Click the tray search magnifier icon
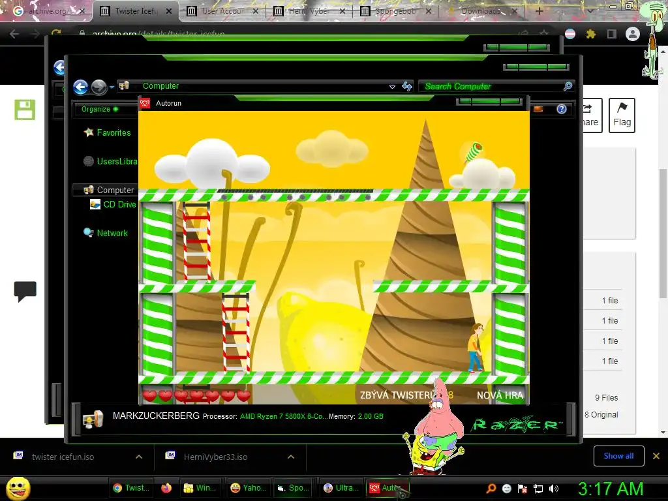Viewport: 668px width, 501px height. tap(491, 489)
